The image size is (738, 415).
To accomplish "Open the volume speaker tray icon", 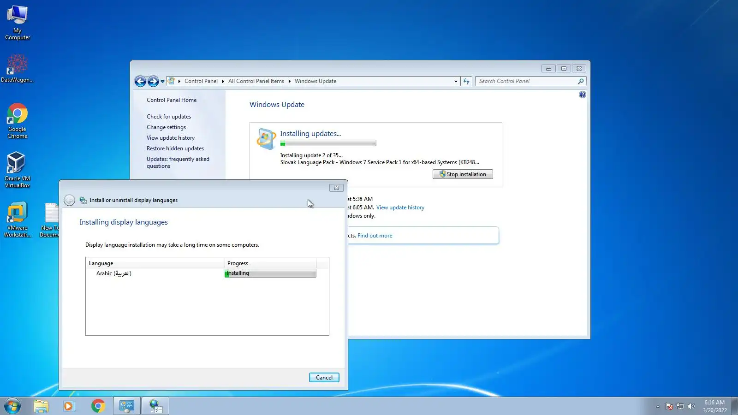I will point(691,406).
